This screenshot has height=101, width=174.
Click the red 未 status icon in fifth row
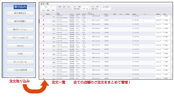click(44, 33)
